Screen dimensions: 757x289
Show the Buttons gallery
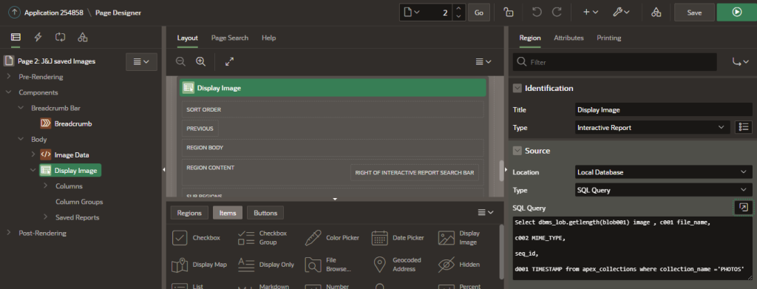pyautogui.click(x=265, y=213)
